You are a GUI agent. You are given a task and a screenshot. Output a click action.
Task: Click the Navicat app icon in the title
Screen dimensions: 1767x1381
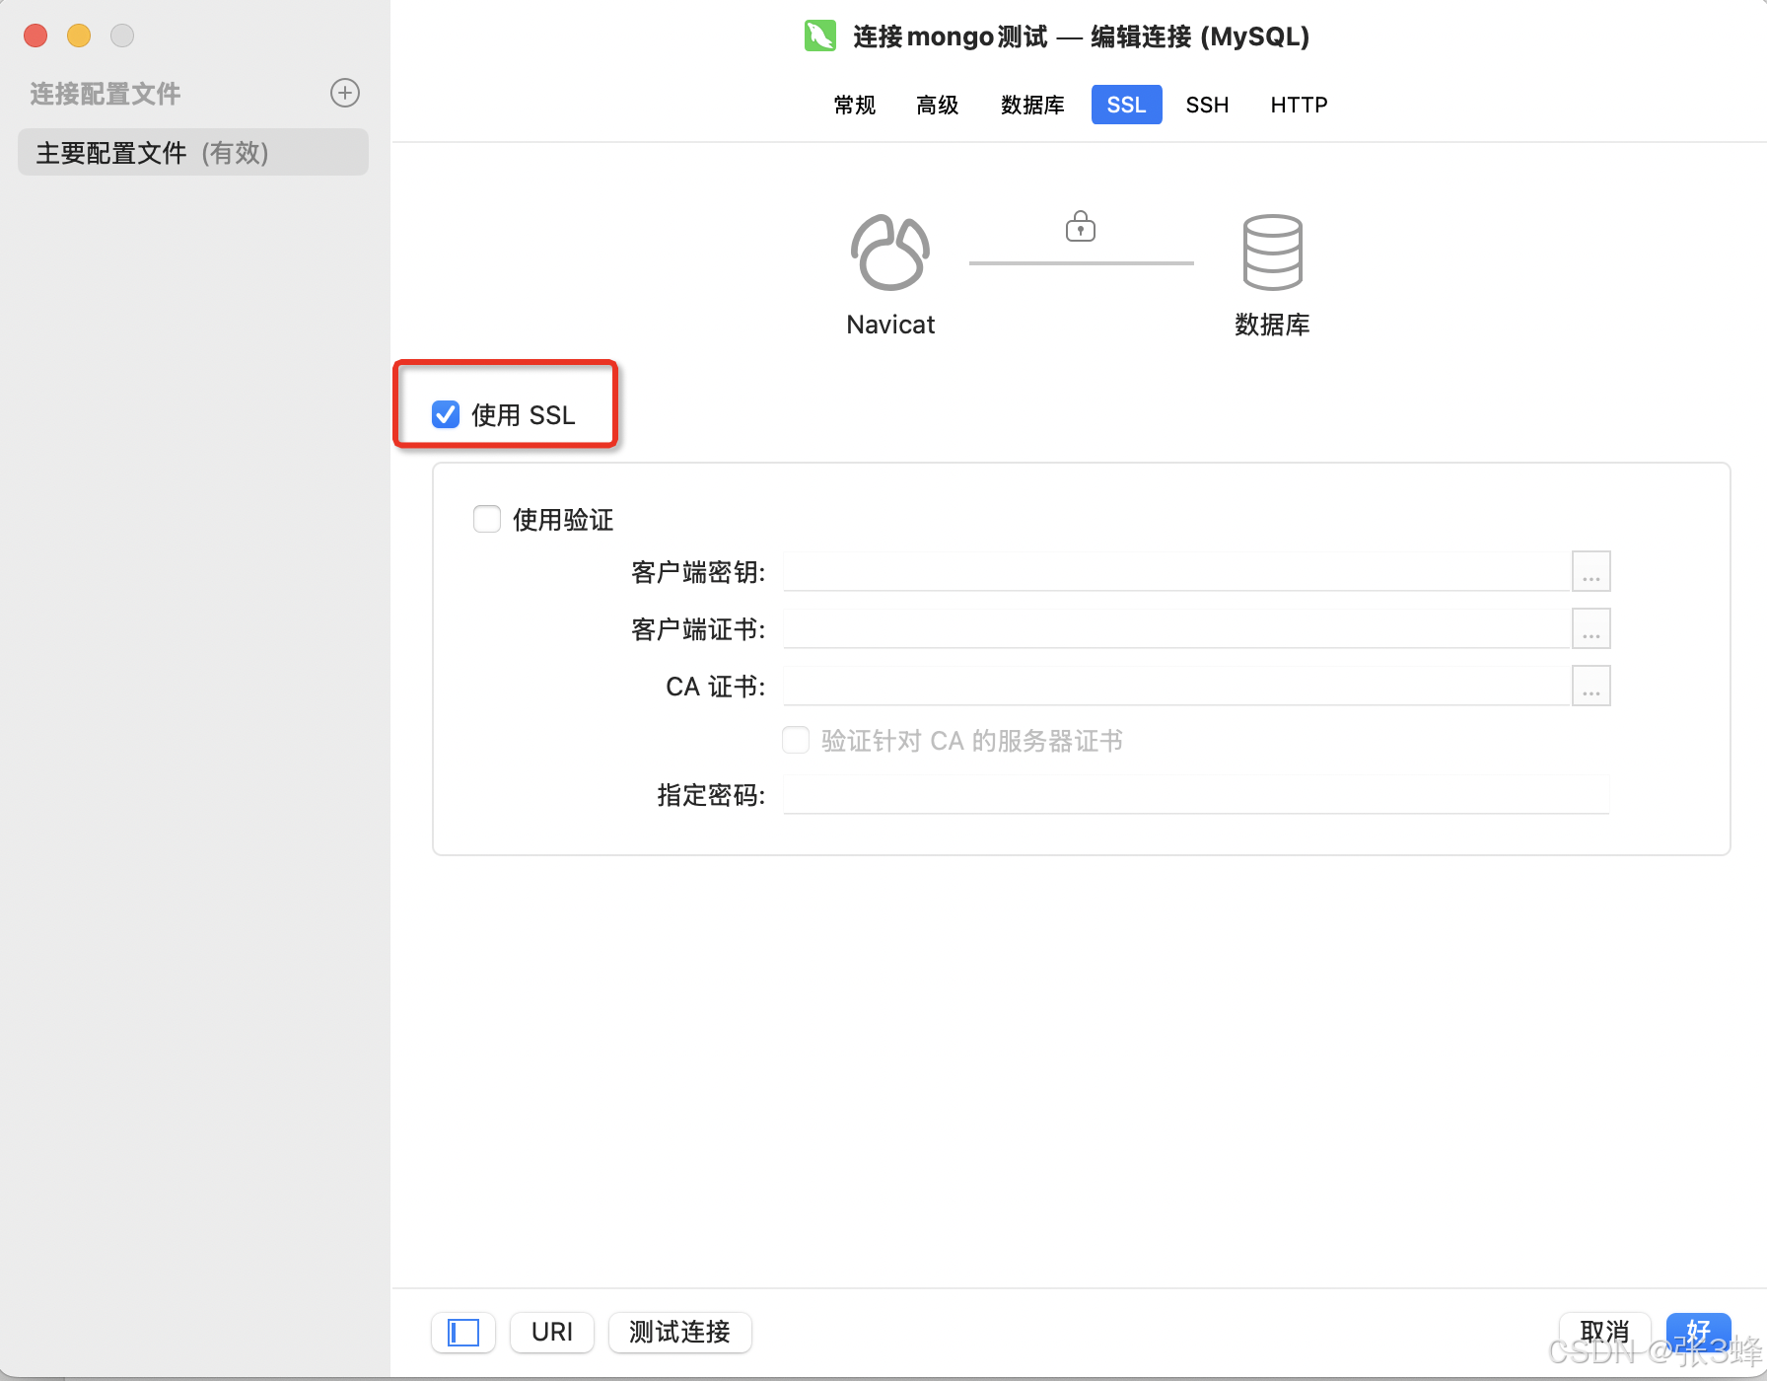point(820,36)
